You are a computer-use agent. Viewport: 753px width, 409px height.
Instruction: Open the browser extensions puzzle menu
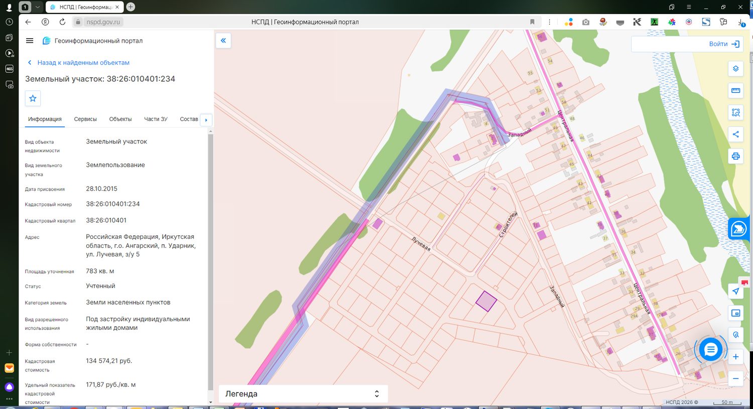click(x=723, y=22)
